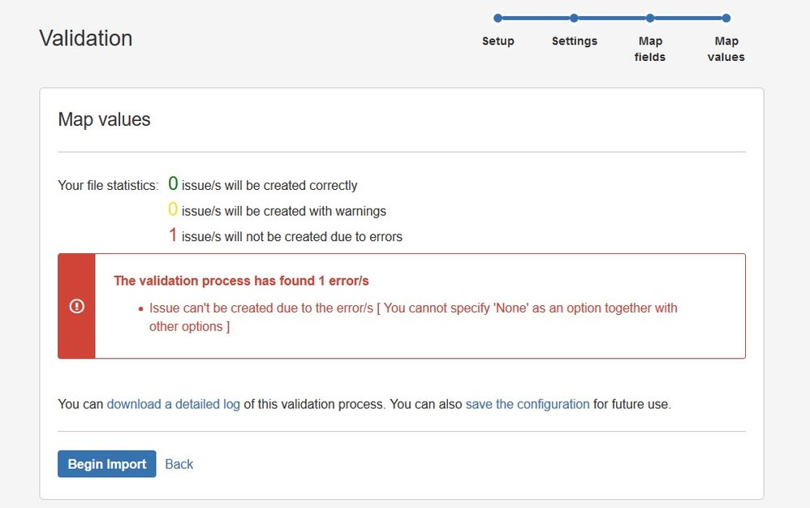Click the 'Validation' page title
Image resolution: width=810 pixels, height=508 pixels.
86,38
